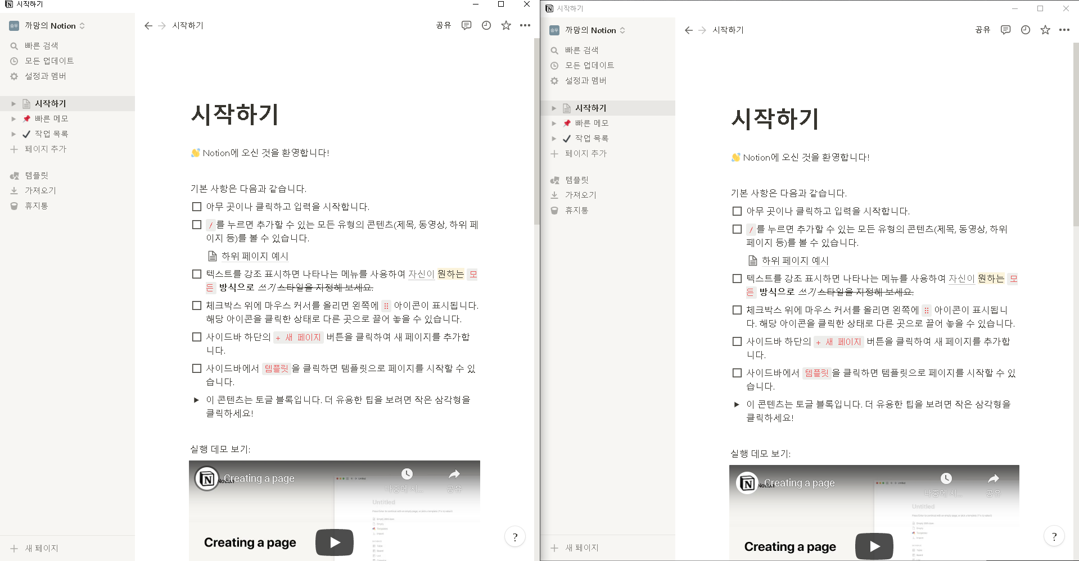Viewport: 1079px width, 561px height.
Task: Play the Creating a page video in right window
Action: pyautogui.click(x=874, y=546)
